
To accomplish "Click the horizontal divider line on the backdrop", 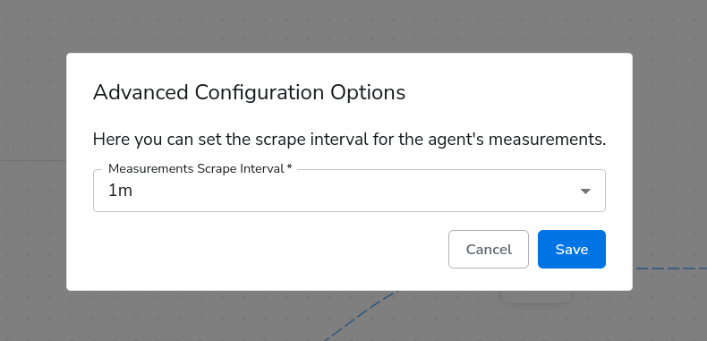I will pyautogui.click(x=33, y=160).
